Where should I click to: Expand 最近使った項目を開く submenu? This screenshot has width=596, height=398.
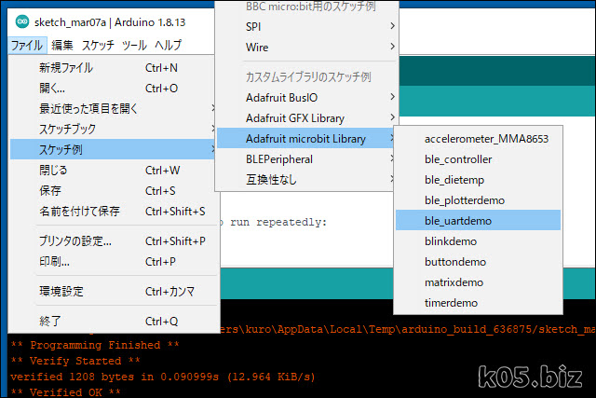(113, 109)
